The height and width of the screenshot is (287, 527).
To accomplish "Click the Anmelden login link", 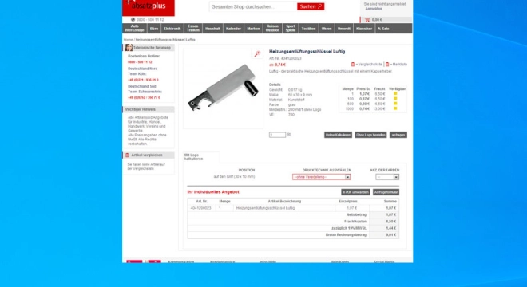I will click(374, 9).
